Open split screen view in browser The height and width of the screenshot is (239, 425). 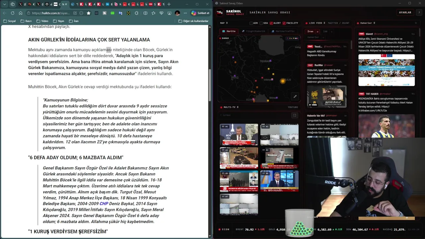(145, 13)
